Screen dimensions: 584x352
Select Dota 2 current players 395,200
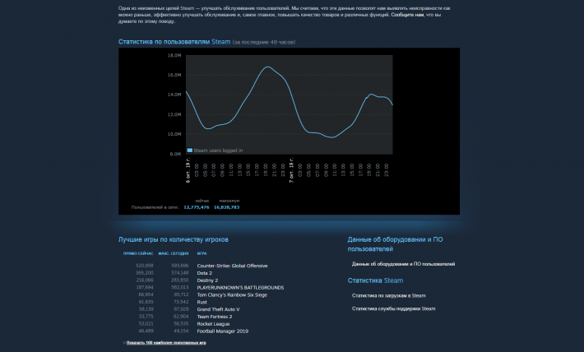(145, 273)
